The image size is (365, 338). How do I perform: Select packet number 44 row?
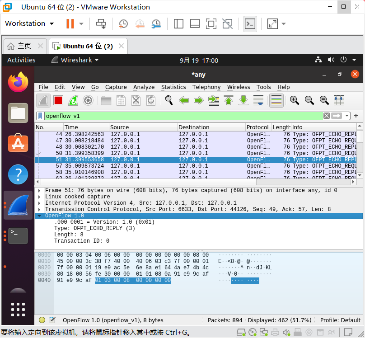point(196,134)
